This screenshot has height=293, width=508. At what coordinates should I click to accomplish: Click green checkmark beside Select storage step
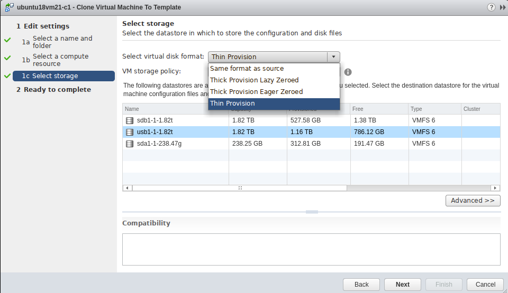tap(7, 76)
